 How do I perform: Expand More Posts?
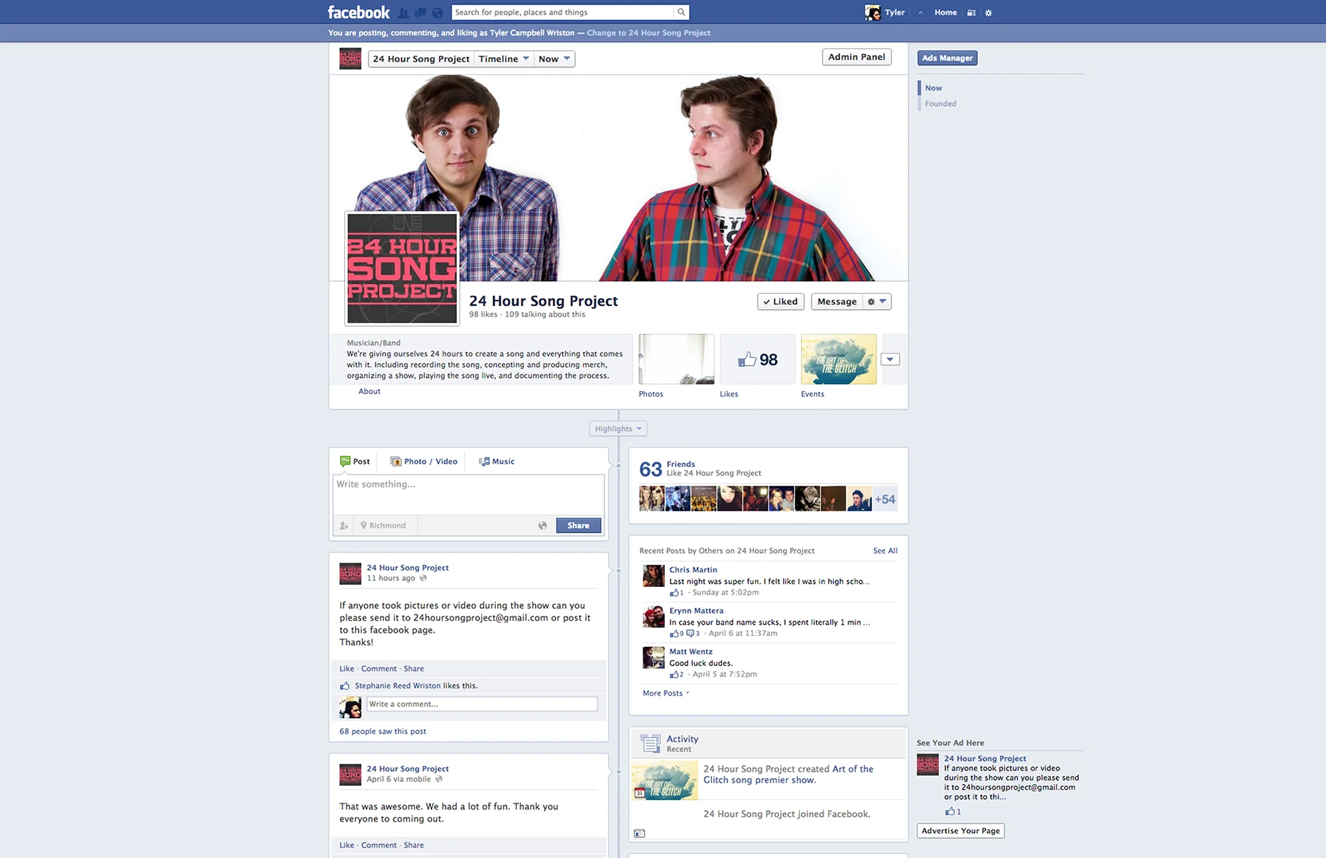[x=666, y=693]
